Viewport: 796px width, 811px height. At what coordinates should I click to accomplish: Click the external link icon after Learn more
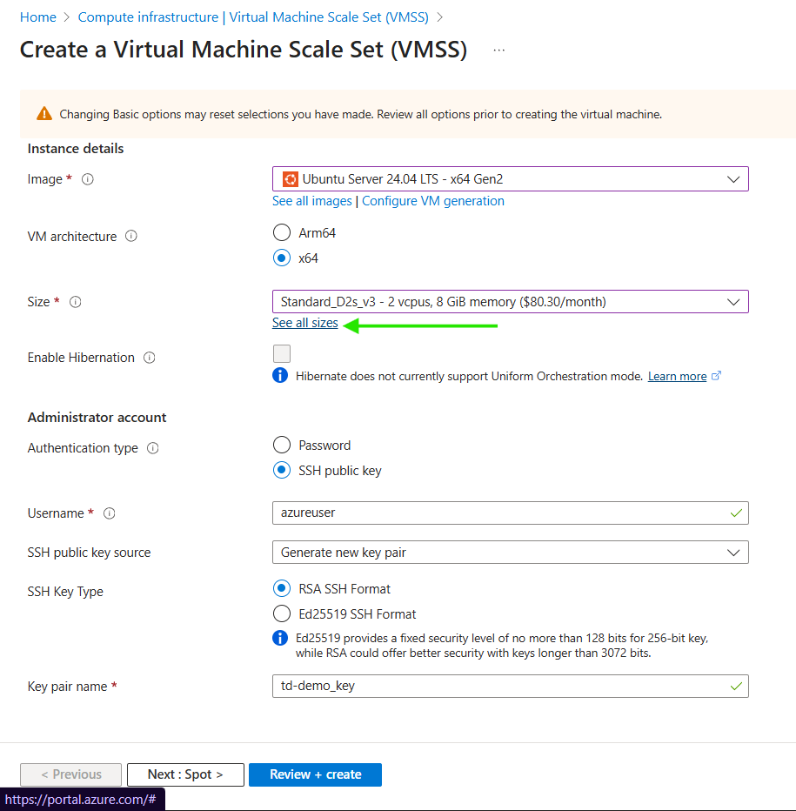[x=717, y=376]
